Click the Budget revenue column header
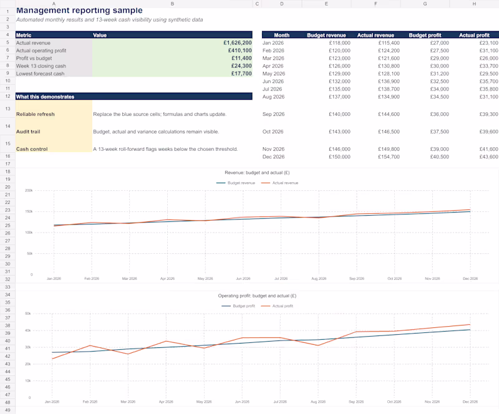 click(326, 35)
